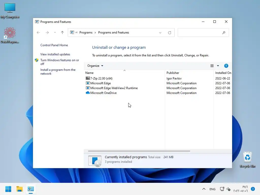
Task: Sort by the Installed On column header
Action: coord(223,73)
